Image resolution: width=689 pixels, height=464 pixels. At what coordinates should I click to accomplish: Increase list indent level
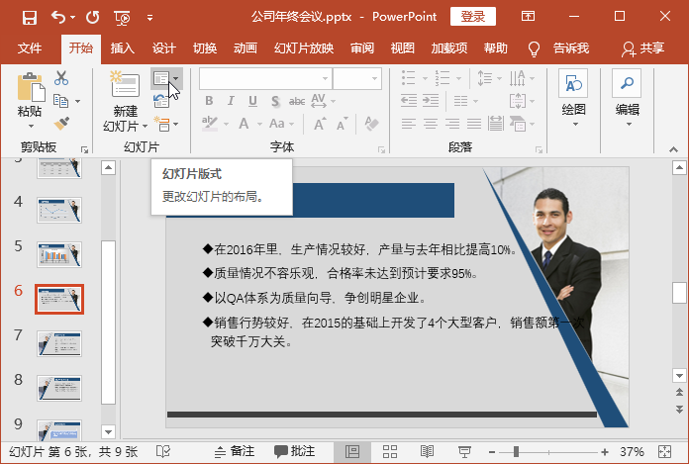tap(431, 101)
